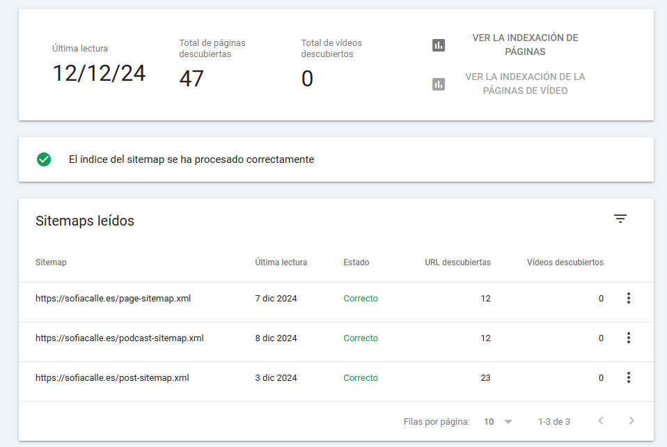Click the Sitemap column header
667x447 pixels.
coord(51,262)
